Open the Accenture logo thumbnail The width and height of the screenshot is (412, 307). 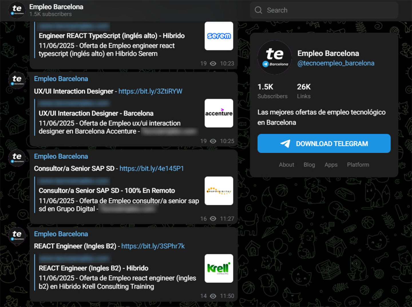219,113
